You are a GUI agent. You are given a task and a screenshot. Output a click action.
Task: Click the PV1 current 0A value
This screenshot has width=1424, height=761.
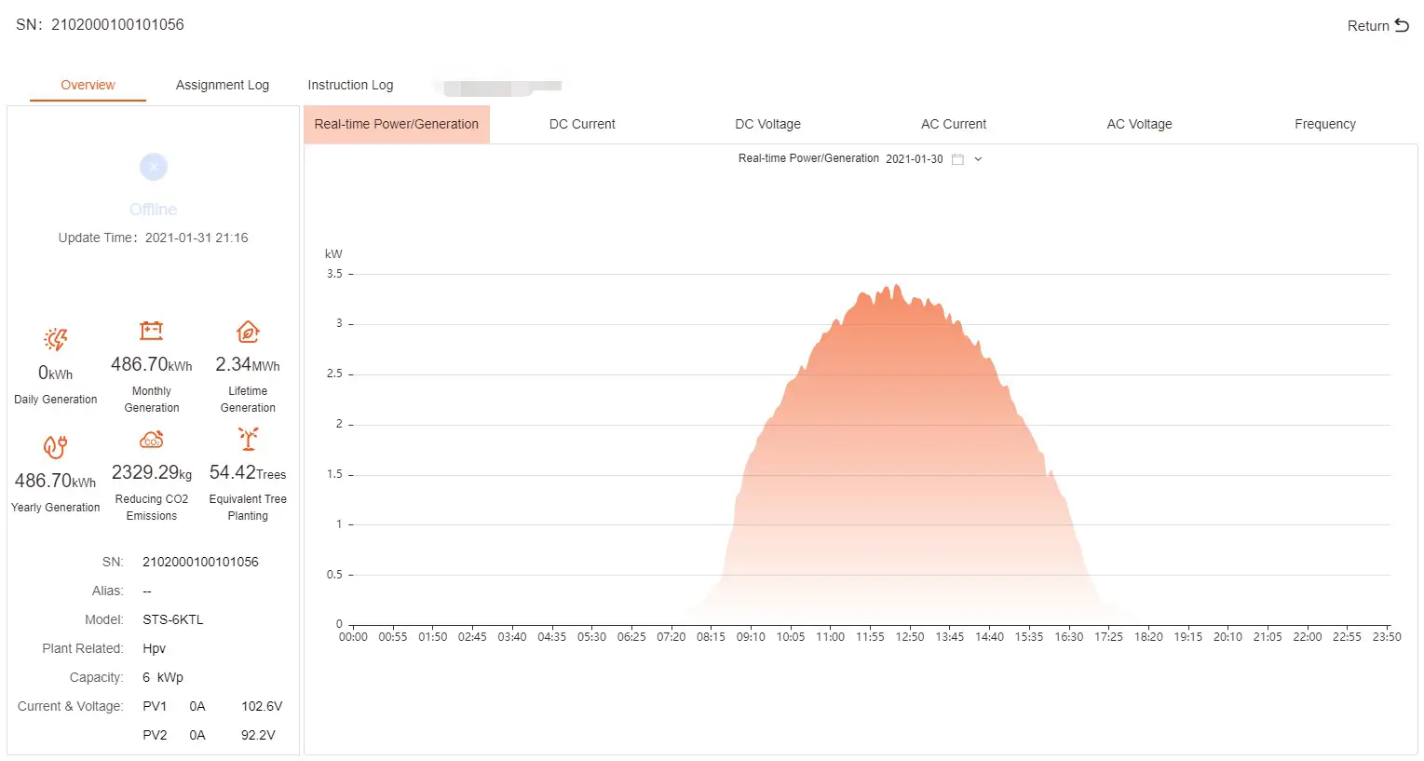(197, 706)
